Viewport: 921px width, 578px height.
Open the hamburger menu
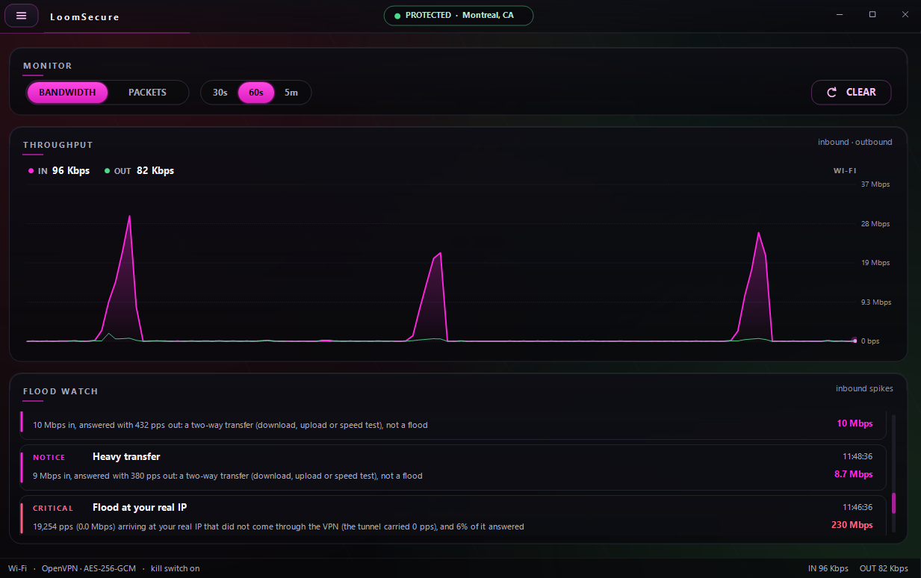(21, 16)
